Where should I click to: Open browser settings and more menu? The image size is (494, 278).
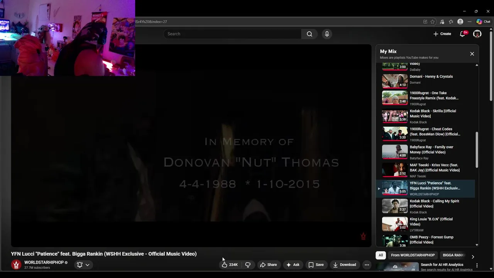click(x=469, y=22)
